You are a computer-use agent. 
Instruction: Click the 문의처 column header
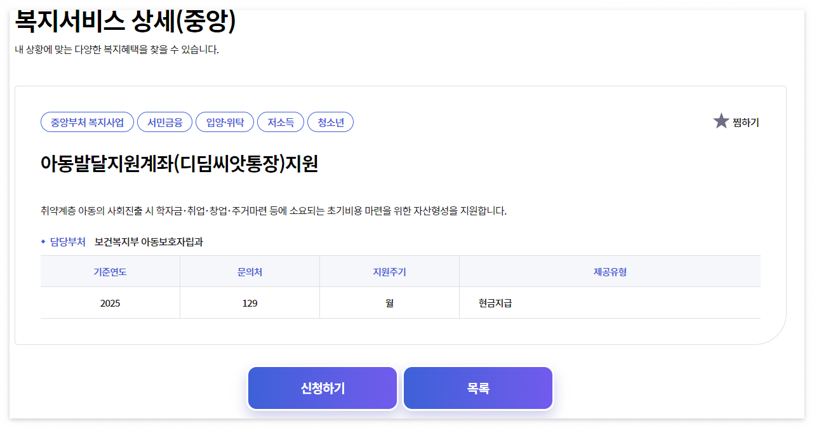pyautogui.click(x=250, y=271)
